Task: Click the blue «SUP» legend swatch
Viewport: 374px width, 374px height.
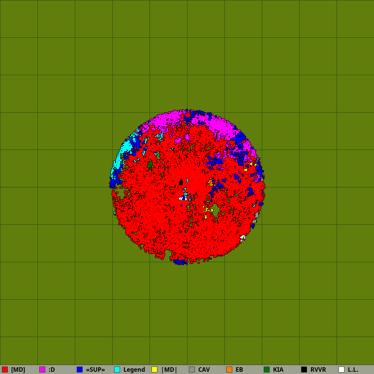Action: [80, 370]
